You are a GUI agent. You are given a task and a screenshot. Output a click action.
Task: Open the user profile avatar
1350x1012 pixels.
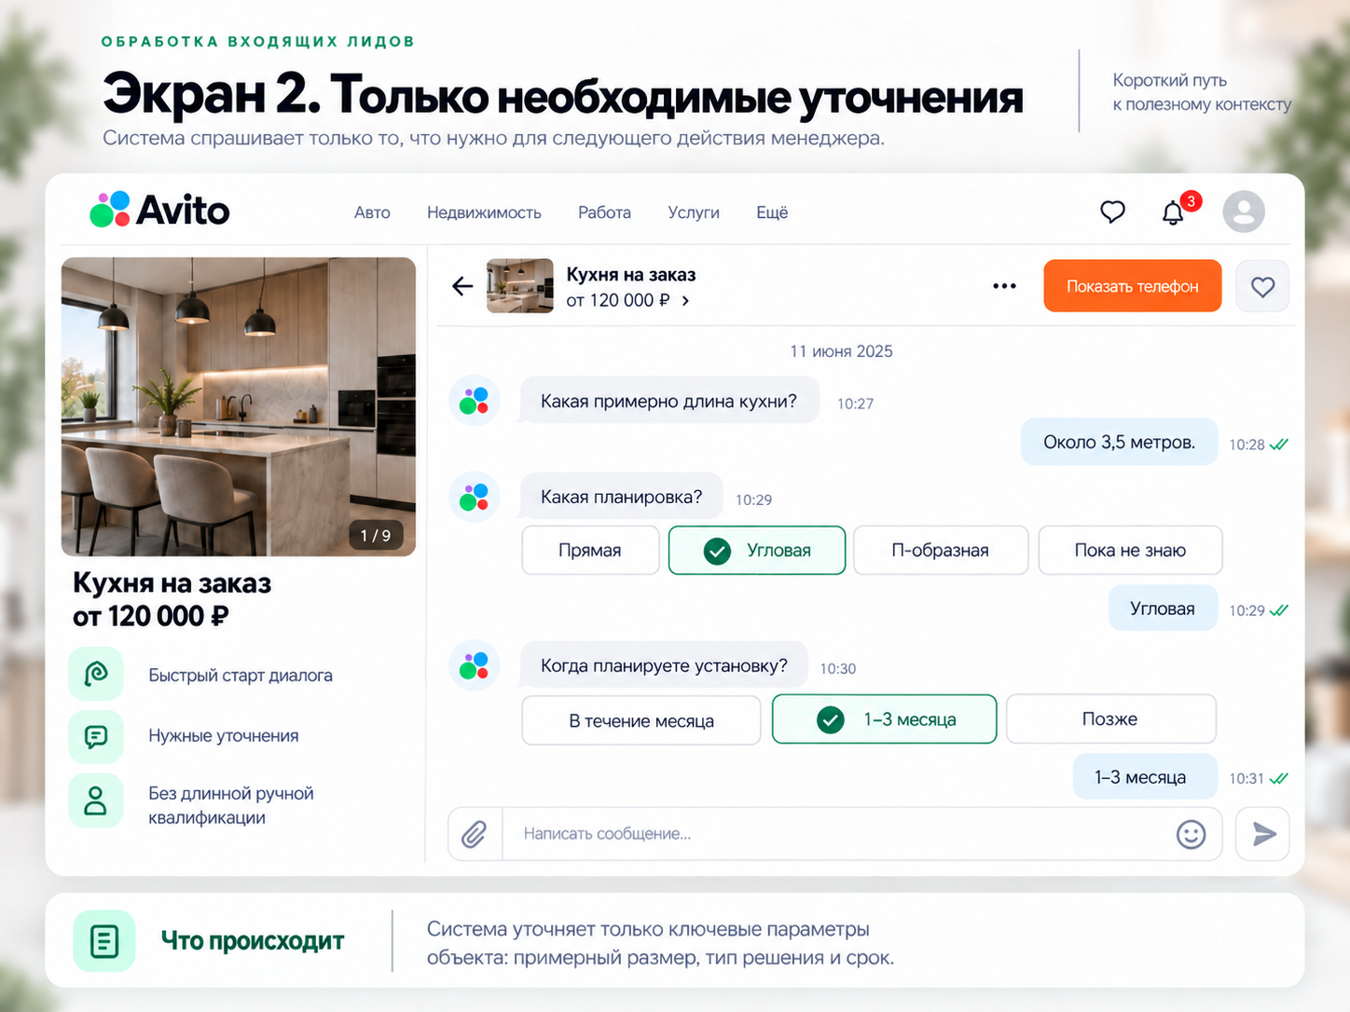[x=1244, y=212]
